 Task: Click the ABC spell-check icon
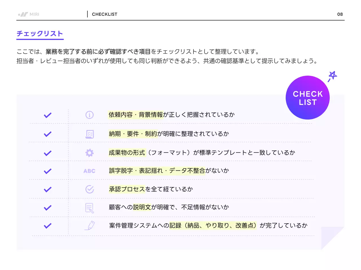tap(89, 171)
